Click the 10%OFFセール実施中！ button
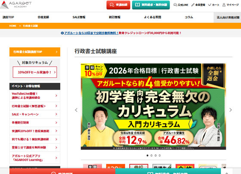Viewport: 241px width, 174px height. tap(35, 72)
